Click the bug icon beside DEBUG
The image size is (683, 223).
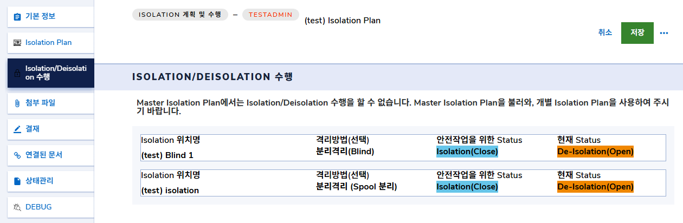click(17, 207)
